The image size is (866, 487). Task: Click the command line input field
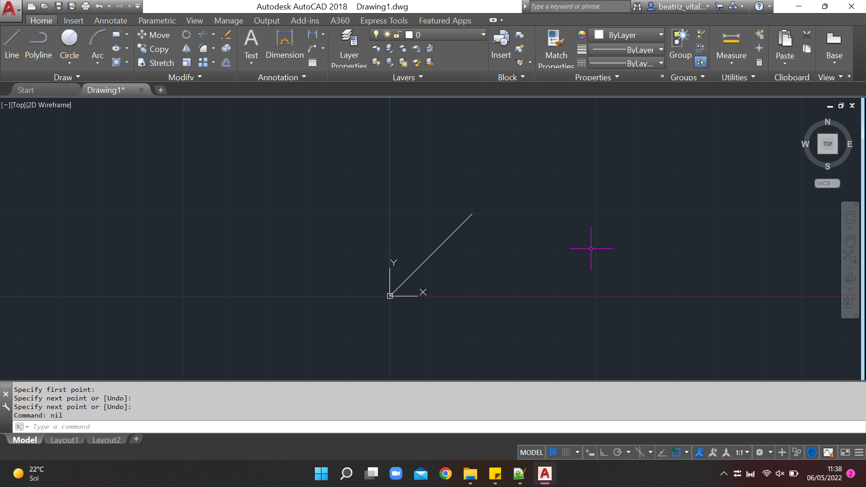click(447, 427)
